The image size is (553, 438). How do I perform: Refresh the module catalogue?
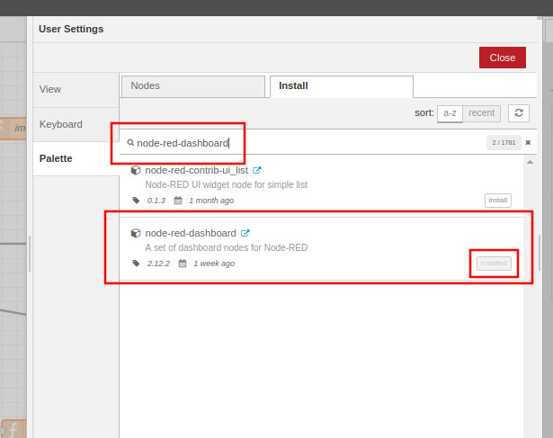pyautogui.click(x=519, y=113)
